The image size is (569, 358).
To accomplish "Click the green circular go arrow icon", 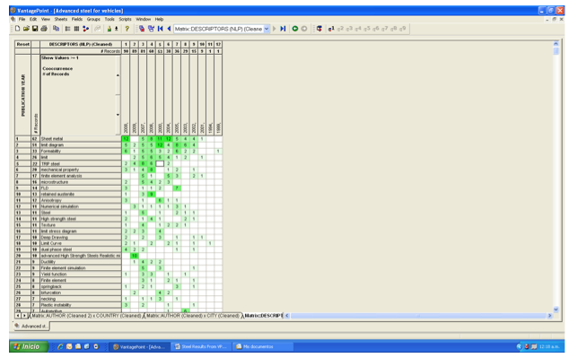I will click(x=295, y=29).
